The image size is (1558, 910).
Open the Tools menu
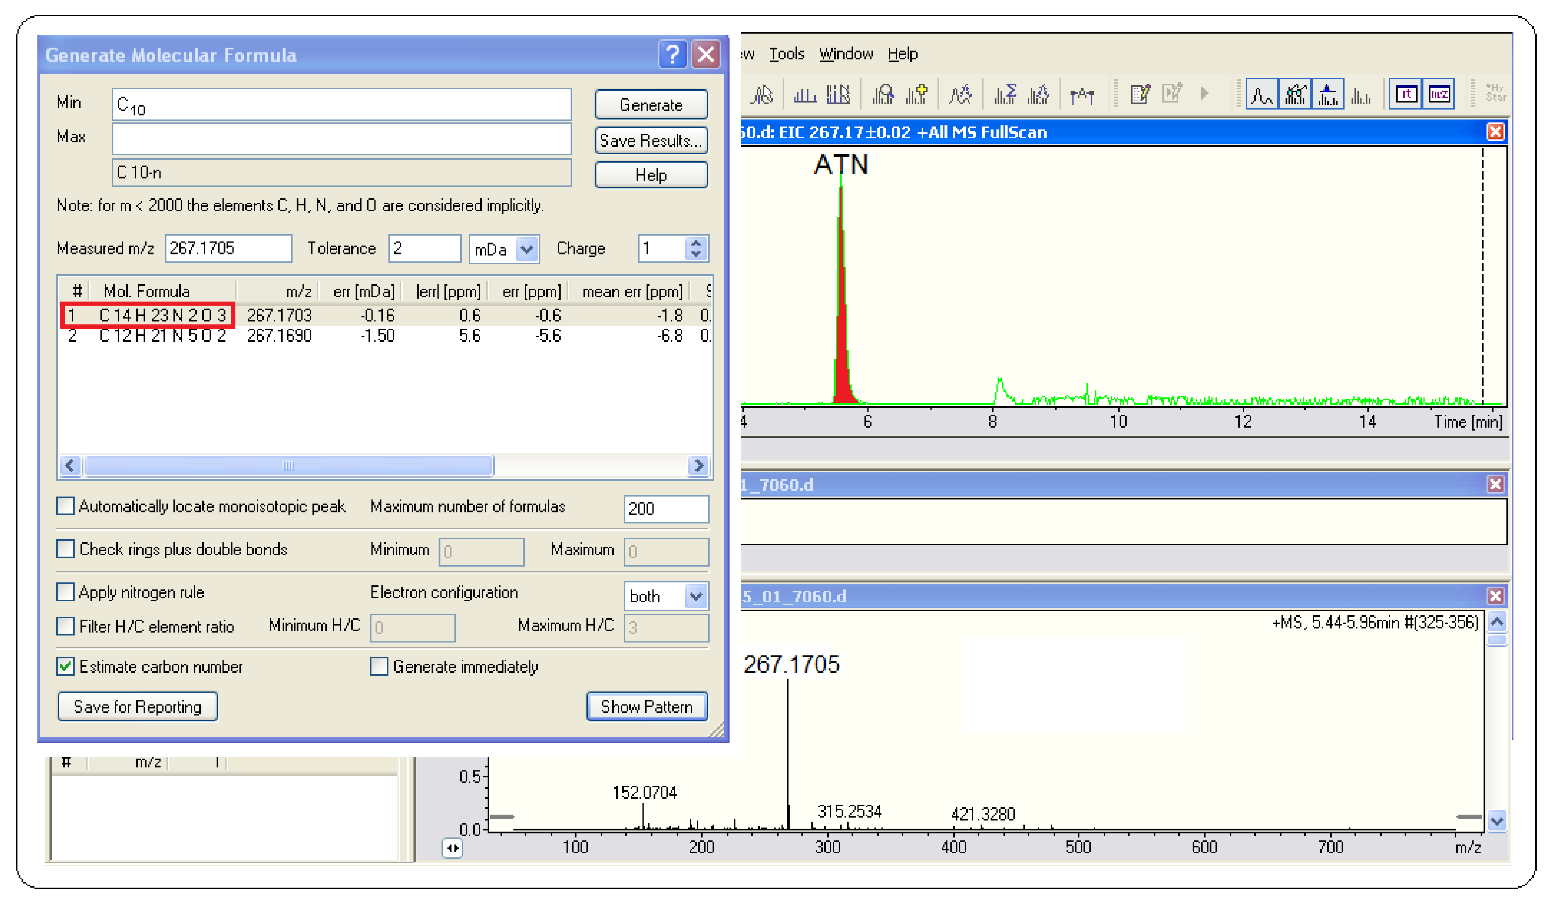point(787,54)
